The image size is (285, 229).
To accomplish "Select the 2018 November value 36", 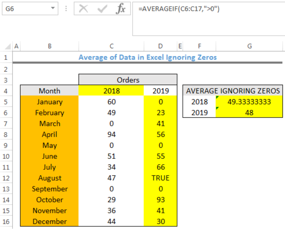I will tap(111, 210).
